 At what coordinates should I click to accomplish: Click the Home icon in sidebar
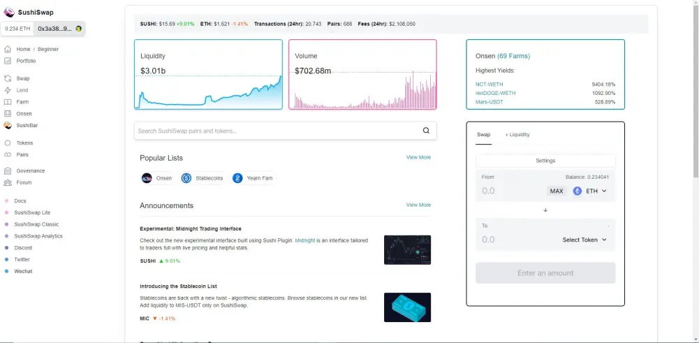pyautogui.click(x=8, y=49)
